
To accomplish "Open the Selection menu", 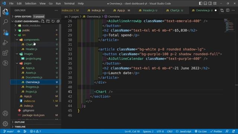I will point(30,3).
